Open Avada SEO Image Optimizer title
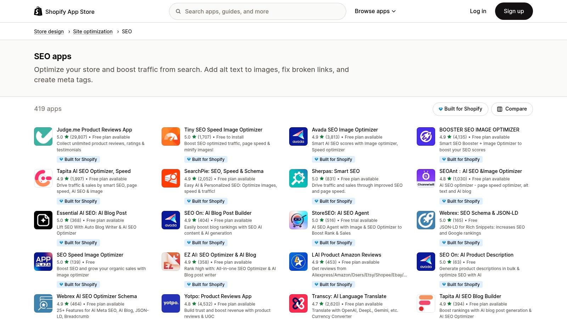Image resolution: width=567 pixels, height=319 pixels. [345, 130]
